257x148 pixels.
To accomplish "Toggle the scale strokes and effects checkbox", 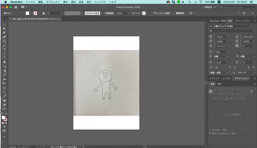I will pos(210,134).
